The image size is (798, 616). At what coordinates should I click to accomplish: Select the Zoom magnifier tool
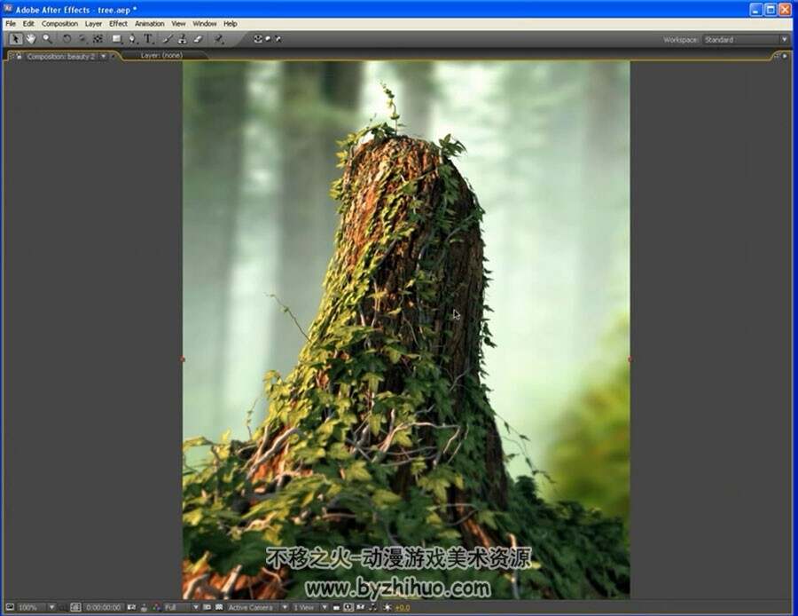tap(47, 39)
